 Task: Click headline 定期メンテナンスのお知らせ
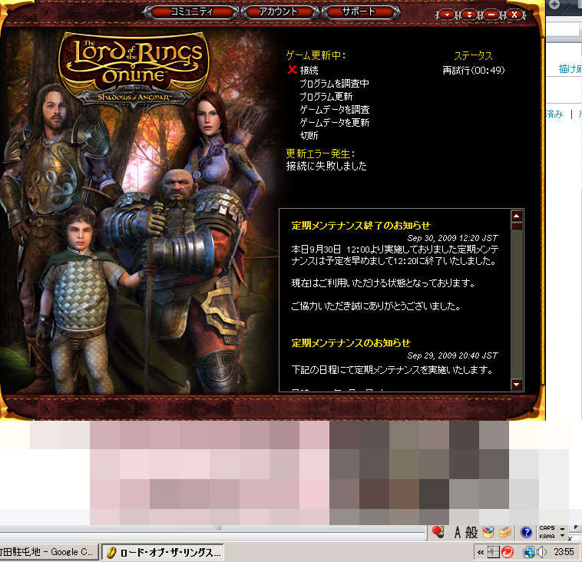point(351,342)
